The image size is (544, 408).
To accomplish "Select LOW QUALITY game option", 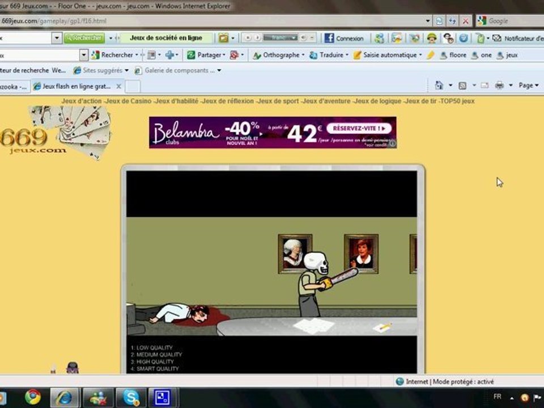I will click(152, 347).
